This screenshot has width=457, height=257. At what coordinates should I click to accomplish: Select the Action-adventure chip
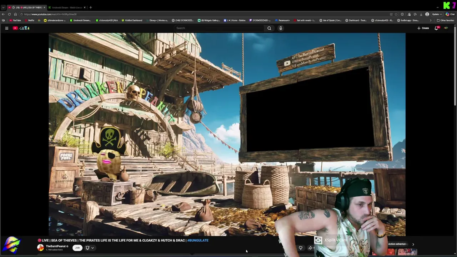coord(397,244)
